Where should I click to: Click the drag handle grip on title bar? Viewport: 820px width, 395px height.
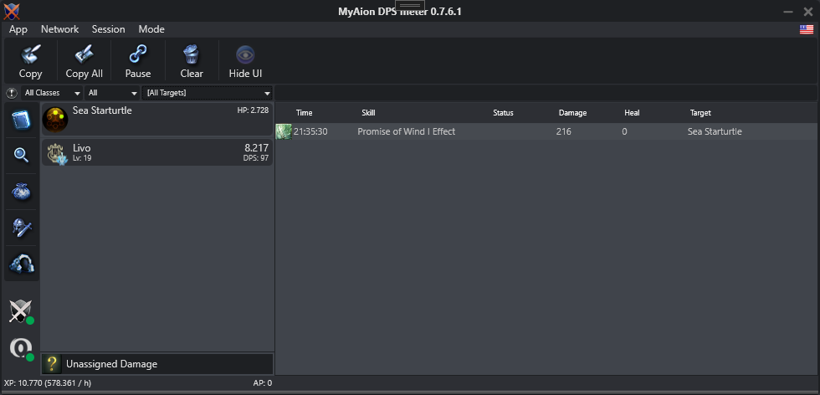410,5
